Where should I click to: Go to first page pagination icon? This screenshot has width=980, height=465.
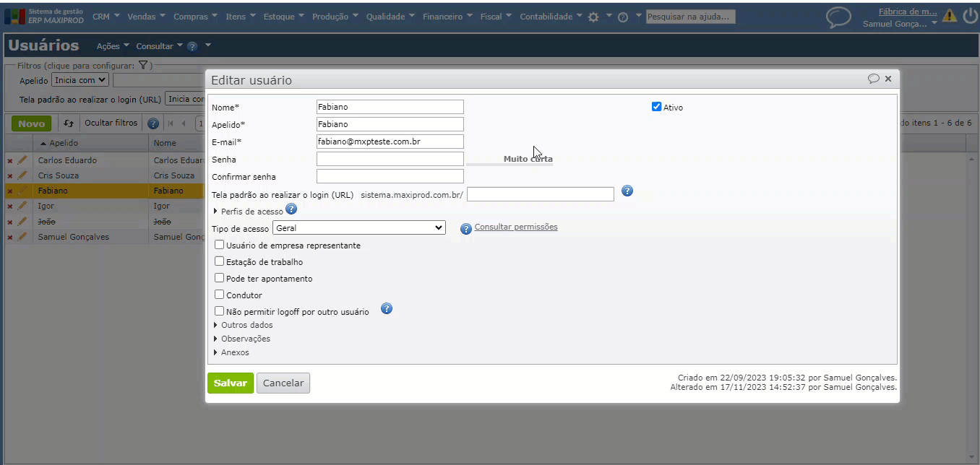click(171, 123)
